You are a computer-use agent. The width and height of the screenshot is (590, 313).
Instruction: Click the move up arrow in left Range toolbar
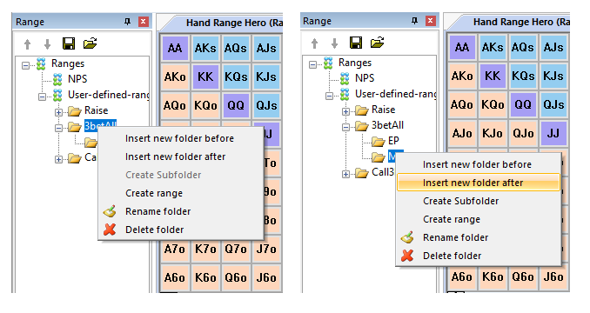click(28, 44)
